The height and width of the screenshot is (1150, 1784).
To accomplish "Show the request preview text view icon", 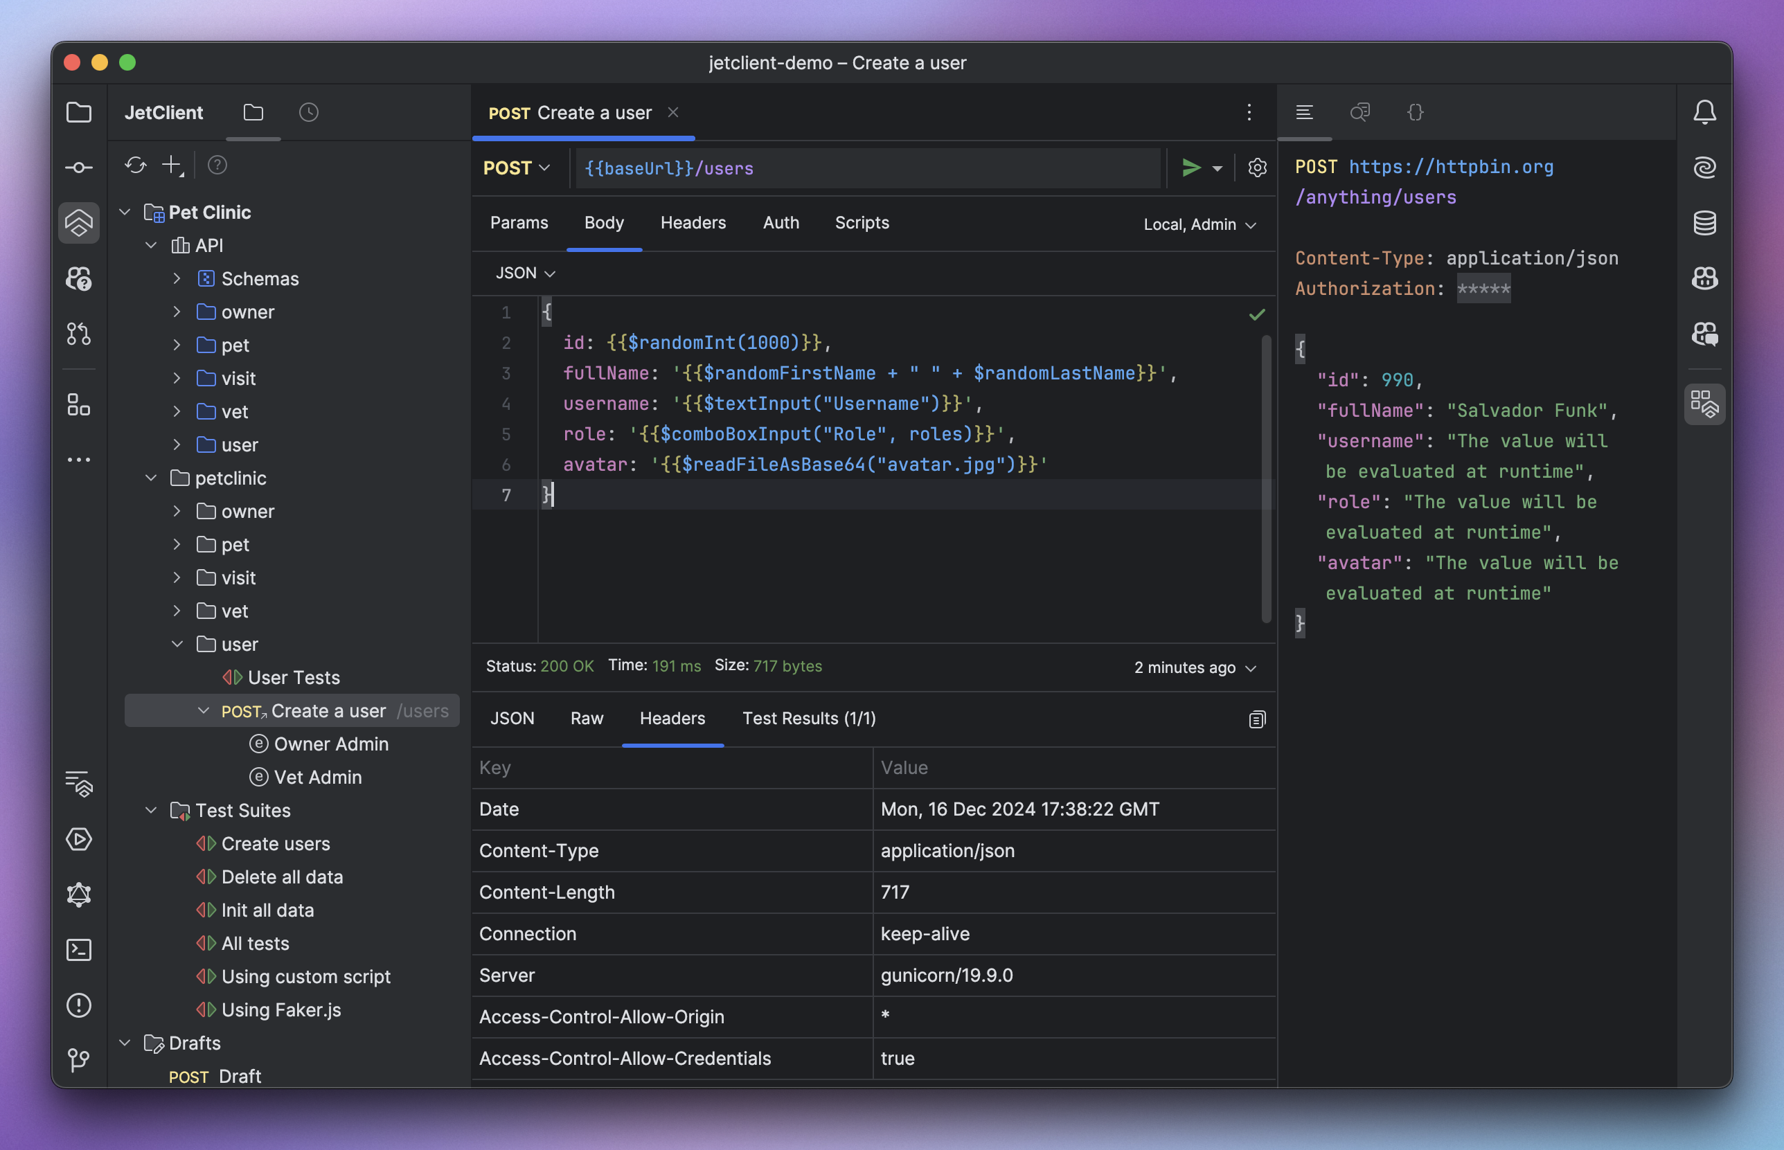I will click(1305, 113).
